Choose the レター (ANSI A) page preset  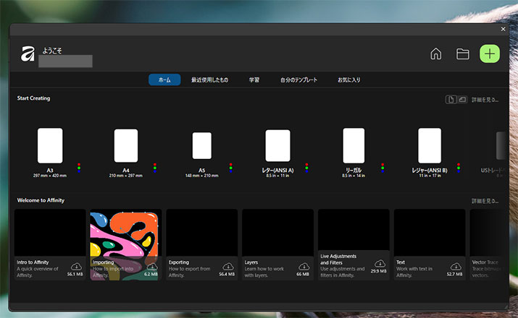pos(277,146)
